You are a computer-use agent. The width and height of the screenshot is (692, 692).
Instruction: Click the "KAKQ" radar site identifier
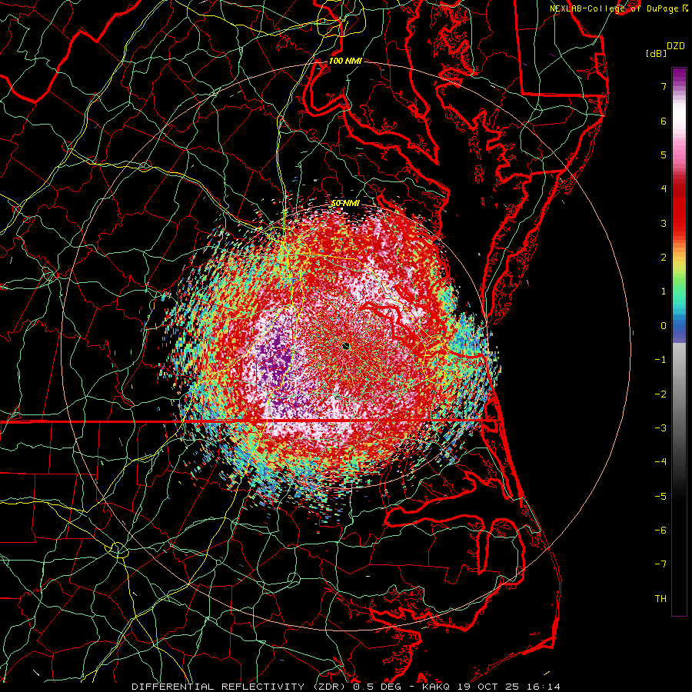[x=437, y=687]
